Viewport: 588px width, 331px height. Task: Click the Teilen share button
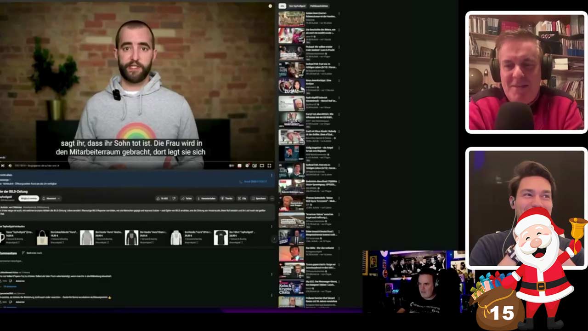pos(187,199)
